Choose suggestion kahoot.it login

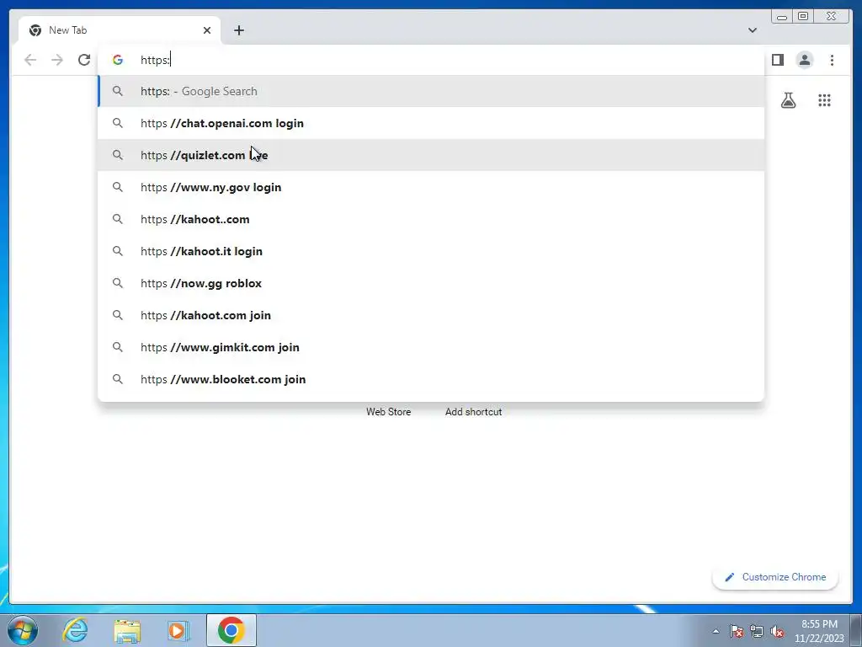431,251
